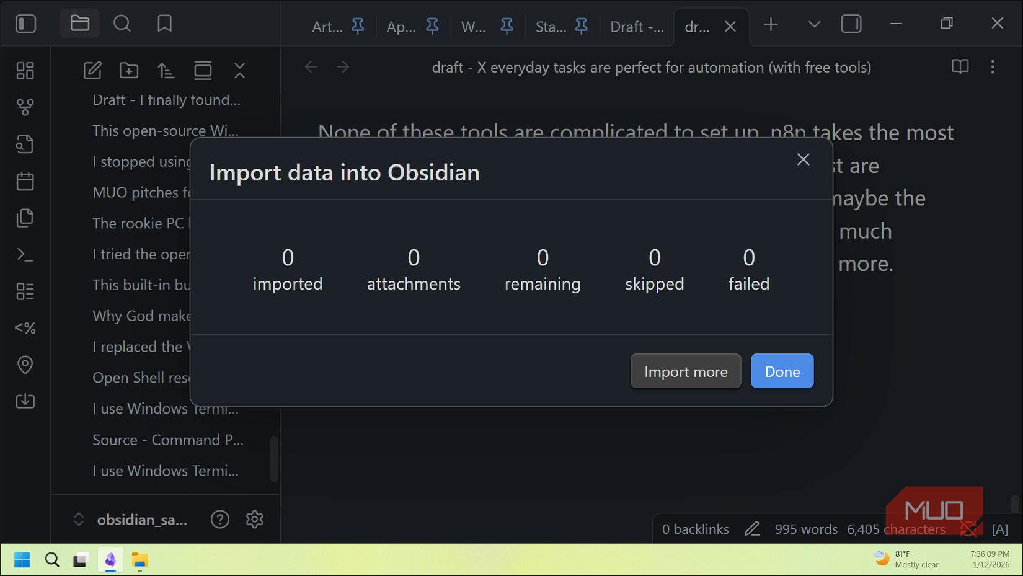1023x576 pixels.
Task: Click Done to finish importing
Action: pyautogui.click(x=782, y=371)
